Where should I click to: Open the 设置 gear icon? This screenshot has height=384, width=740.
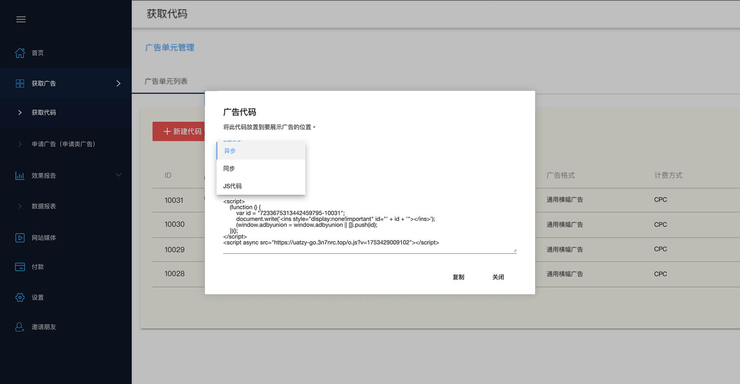pos(20,297)
